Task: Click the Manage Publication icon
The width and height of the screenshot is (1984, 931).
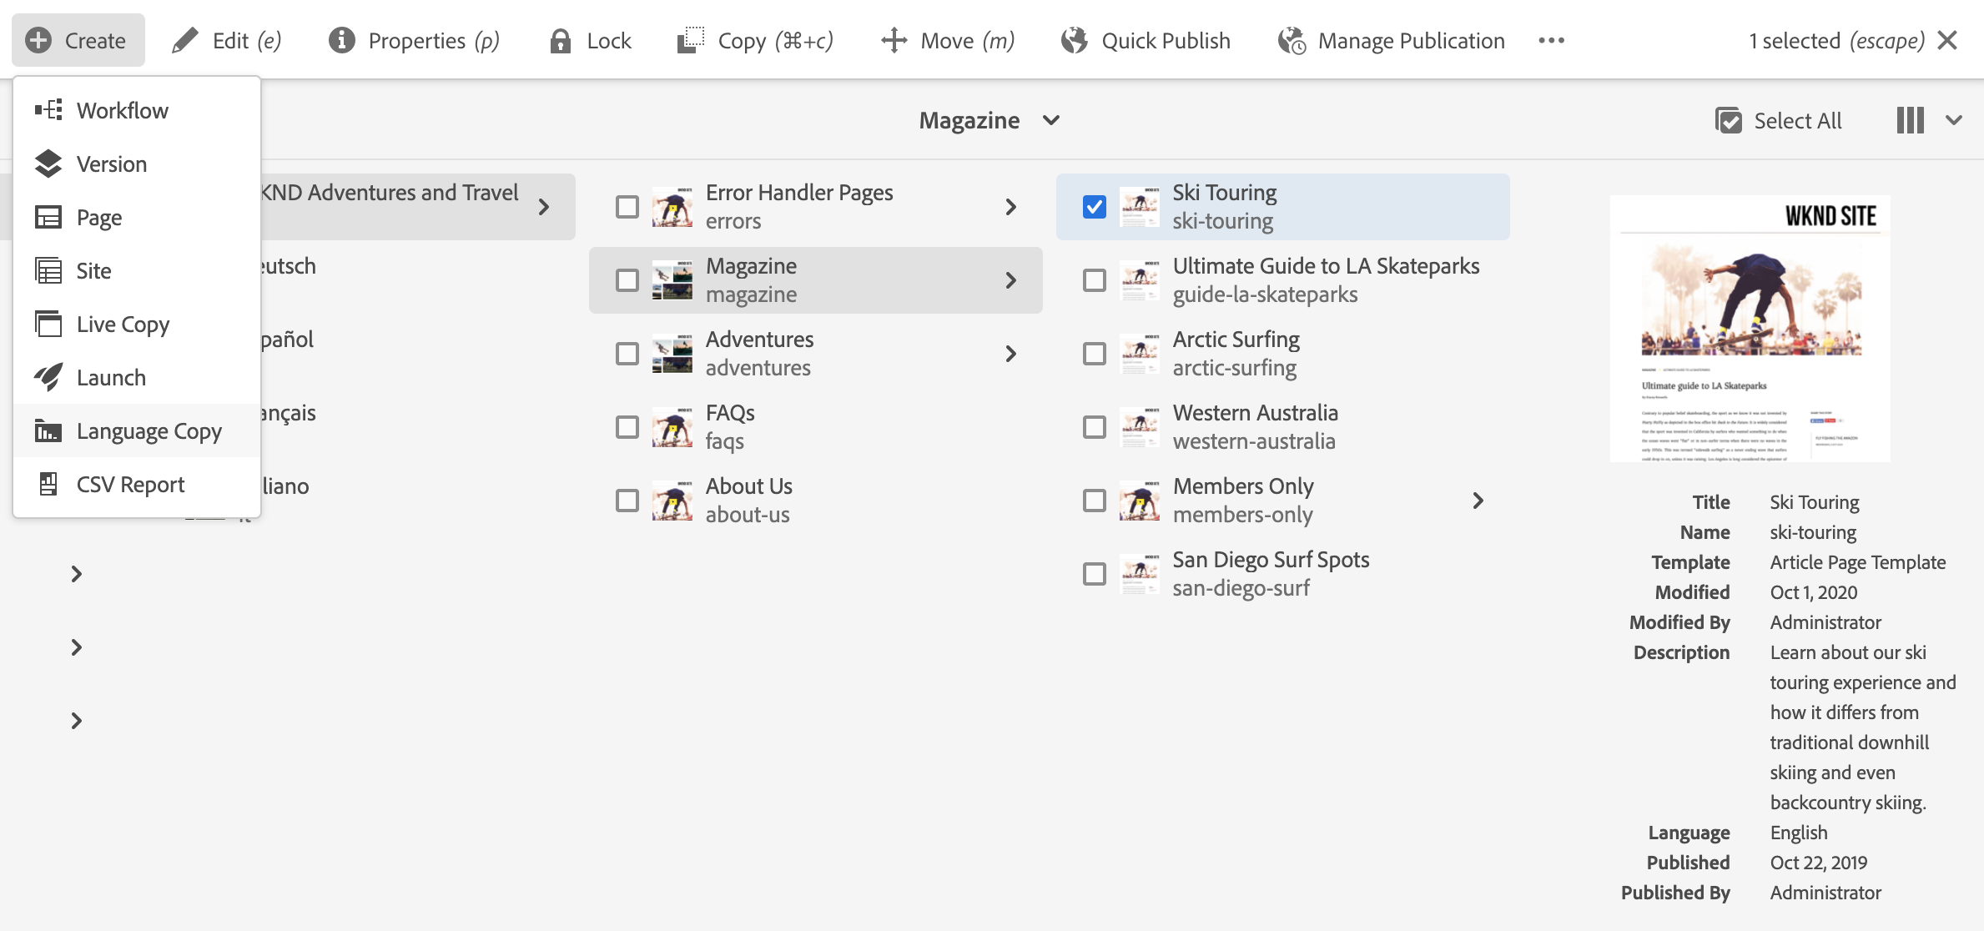Action: (x=1292, y=40)
